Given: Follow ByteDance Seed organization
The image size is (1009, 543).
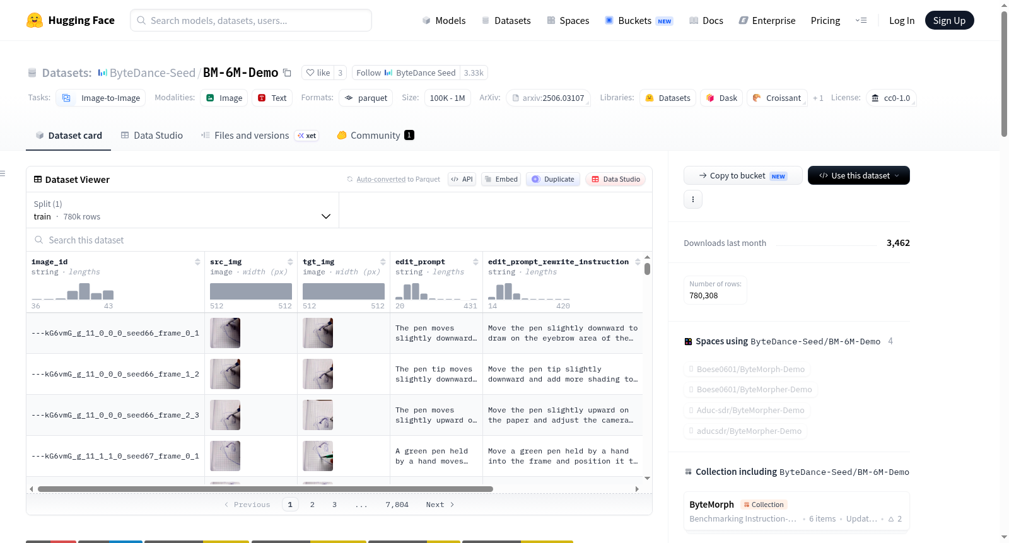Looking at the screenshot, I should (x=406, y=73).
